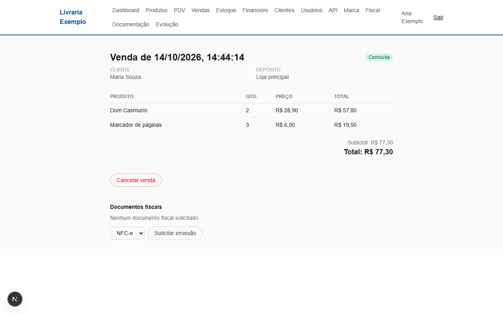Click the Sair logout link
The height and width of the screenshot is (314, 503).
click(438, 17)
